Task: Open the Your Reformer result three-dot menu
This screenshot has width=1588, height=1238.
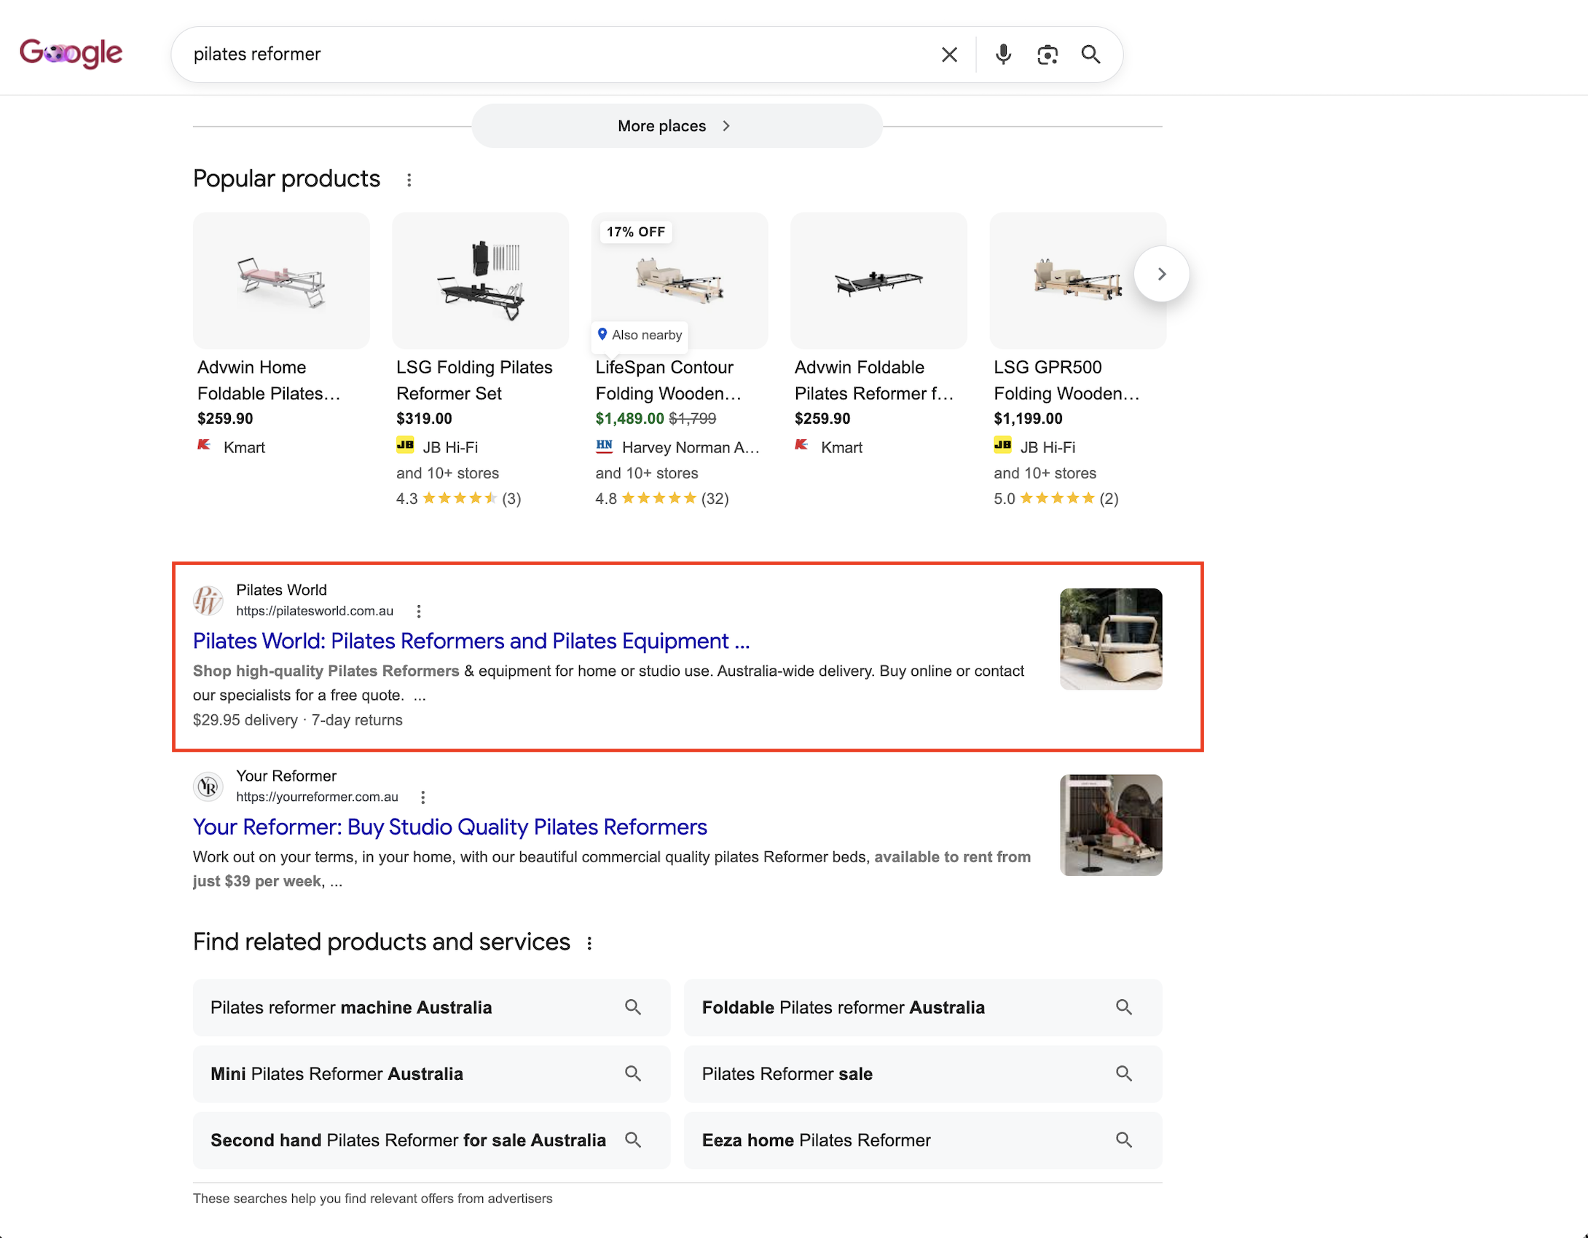Action: point(423,797)
